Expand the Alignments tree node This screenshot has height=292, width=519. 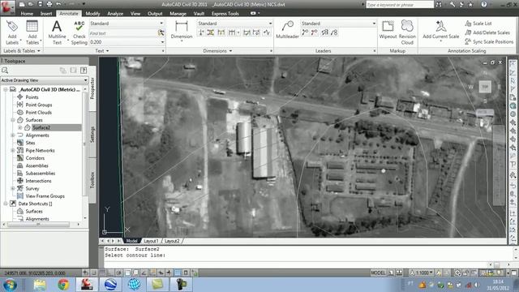tap(13, 135)
